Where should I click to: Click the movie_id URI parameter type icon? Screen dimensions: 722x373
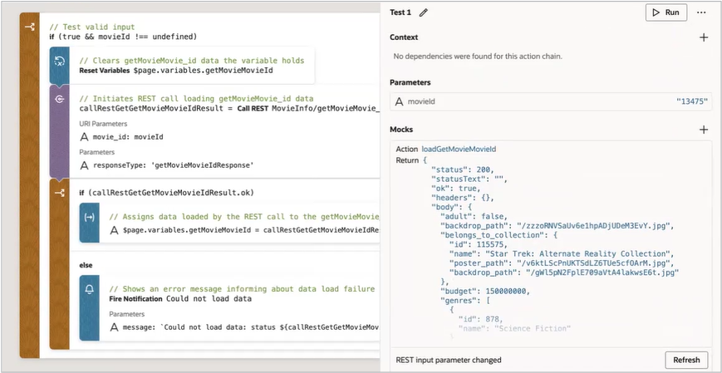pos(84,137)
